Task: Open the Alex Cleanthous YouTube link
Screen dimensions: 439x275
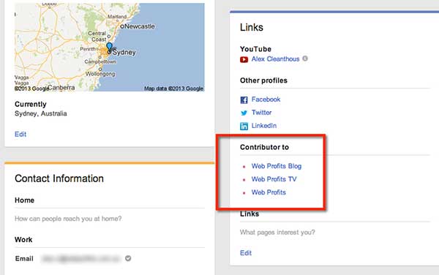Action: 275,59
